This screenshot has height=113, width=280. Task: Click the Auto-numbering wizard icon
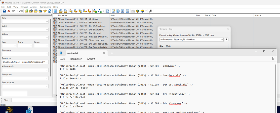tap(127, 11)
